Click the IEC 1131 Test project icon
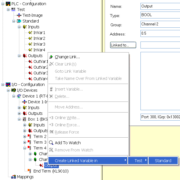This screenshot has width=180, height=180. coord(14,10)
